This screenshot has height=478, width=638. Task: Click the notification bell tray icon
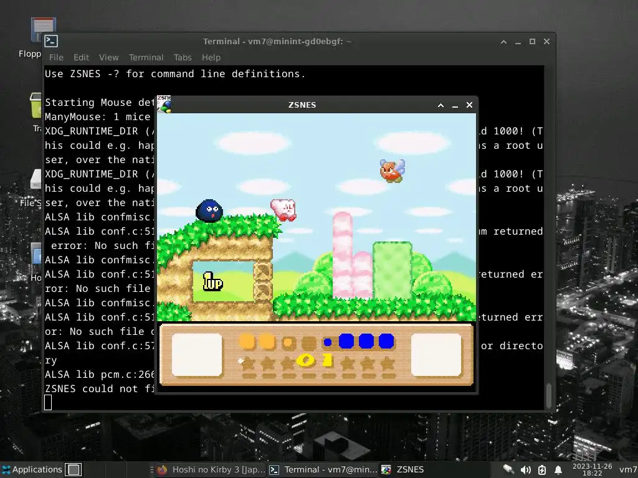pyautogui.click(x=558, y=470)
